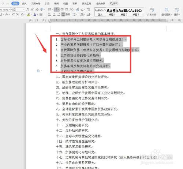
Task: Click the 查找 search box
Action: [x=114, y=4]
